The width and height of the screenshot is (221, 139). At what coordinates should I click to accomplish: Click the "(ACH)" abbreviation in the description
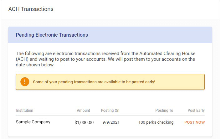pos(24,59)
